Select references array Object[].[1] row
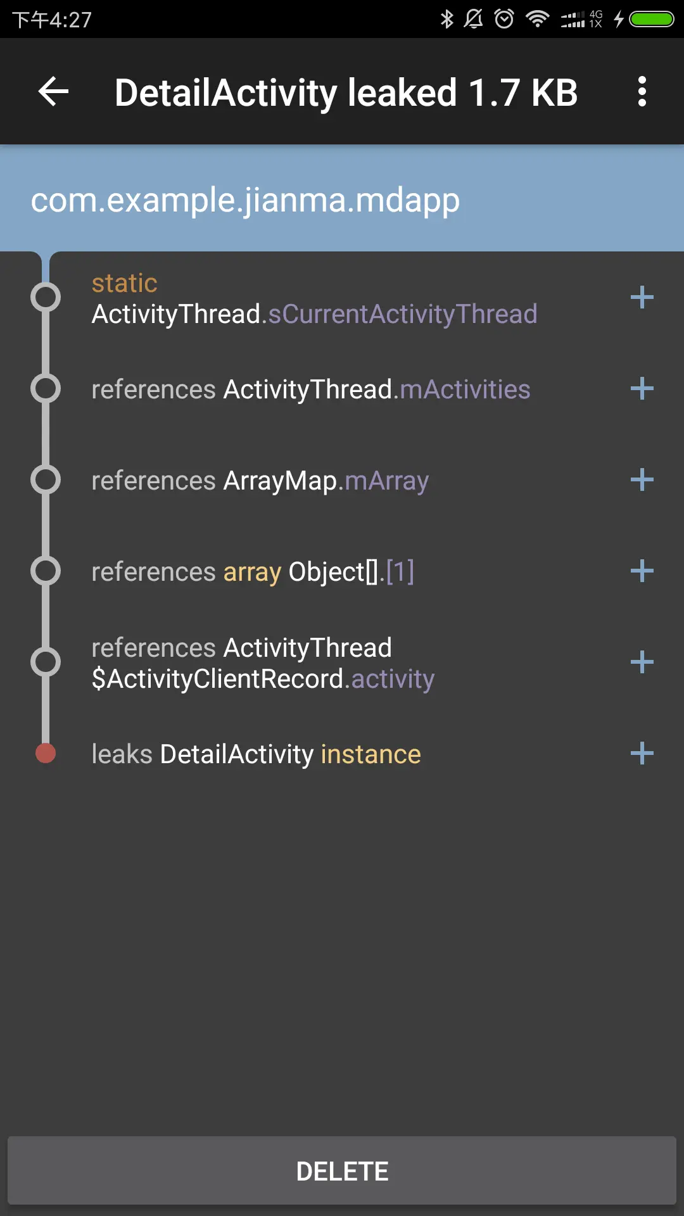The height and width of the screenshot is (1216, 684). pyautogui.click(x=342, y=571)
